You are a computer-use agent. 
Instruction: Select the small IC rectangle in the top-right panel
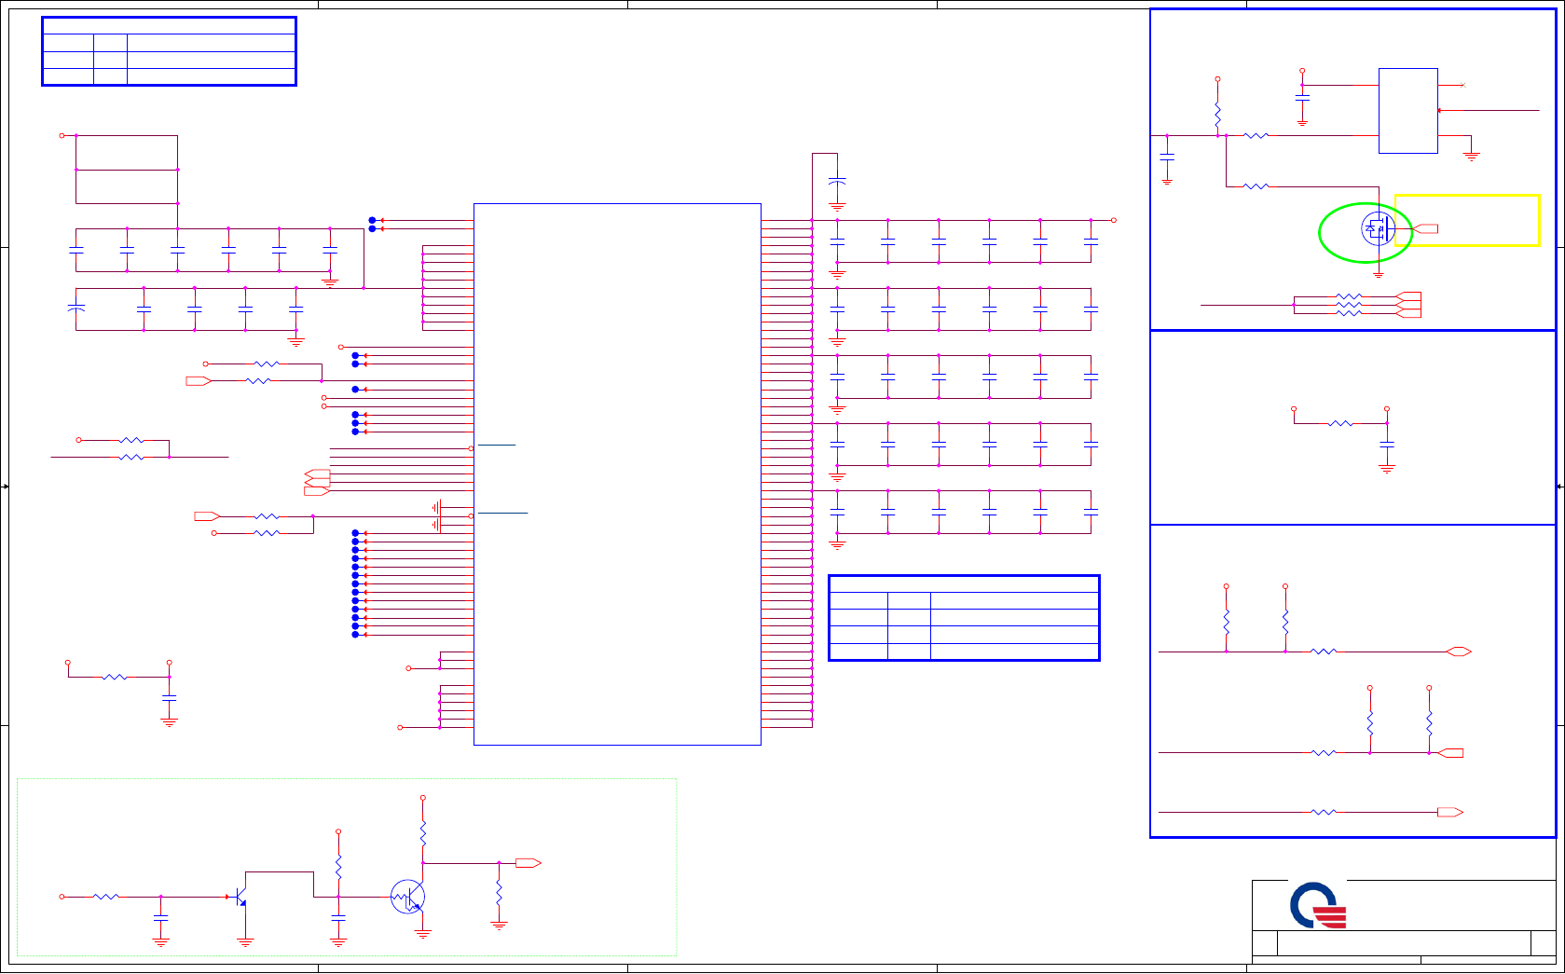1407,110
